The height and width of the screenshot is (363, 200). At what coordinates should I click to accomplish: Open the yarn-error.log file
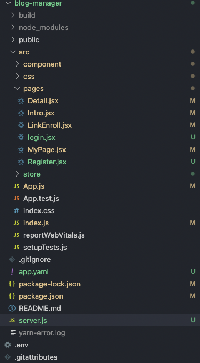click(42, 333)
